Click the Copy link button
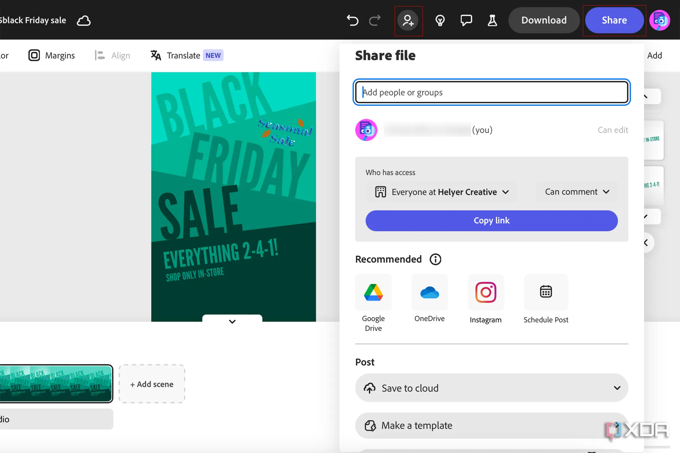The width and height of the screenshot is (680, 453). (x=491, y=221)
